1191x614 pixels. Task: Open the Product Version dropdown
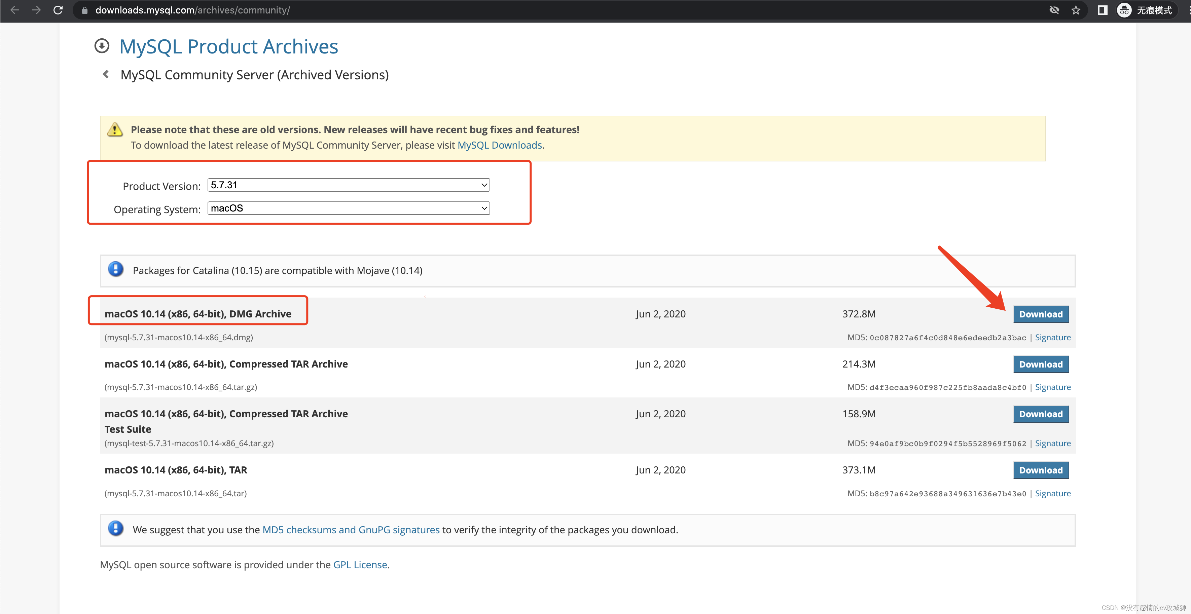349,185
